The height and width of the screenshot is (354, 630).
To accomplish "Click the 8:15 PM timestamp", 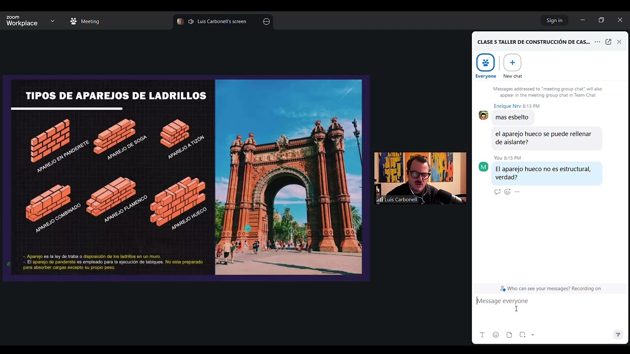I will pos(512,158).
